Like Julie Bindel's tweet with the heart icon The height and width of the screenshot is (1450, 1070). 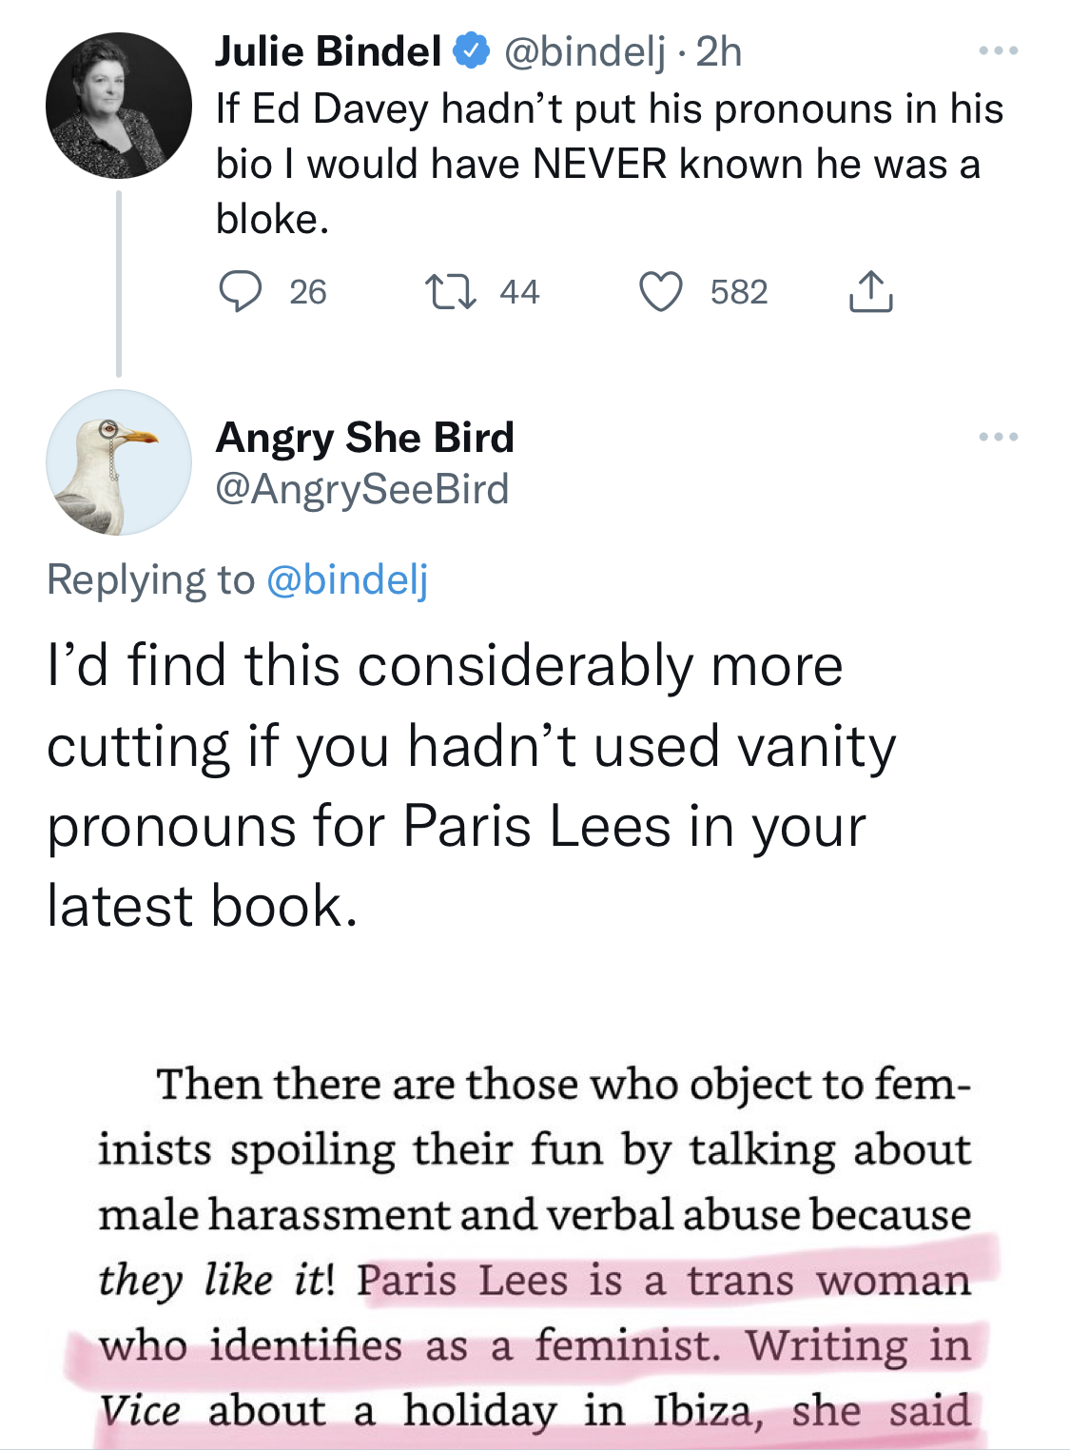point(660,291)
